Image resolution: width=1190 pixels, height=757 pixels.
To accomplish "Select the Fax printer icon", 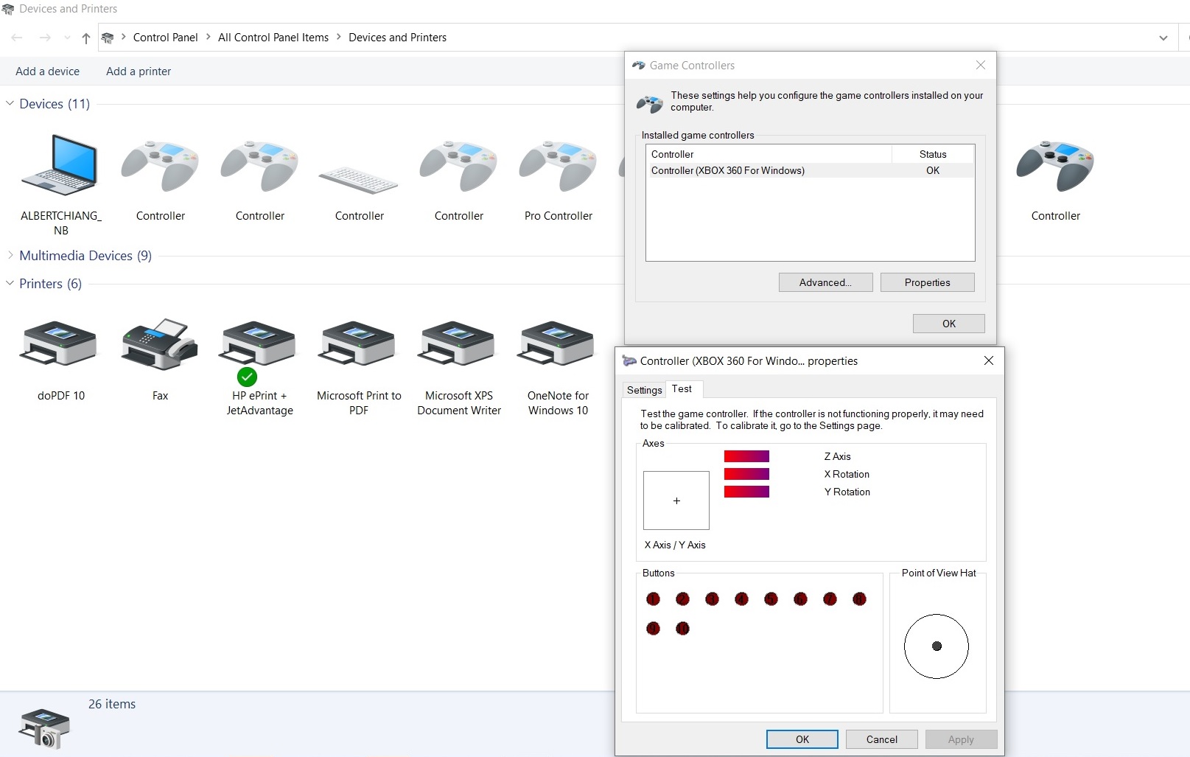I will tap(160, 345).
